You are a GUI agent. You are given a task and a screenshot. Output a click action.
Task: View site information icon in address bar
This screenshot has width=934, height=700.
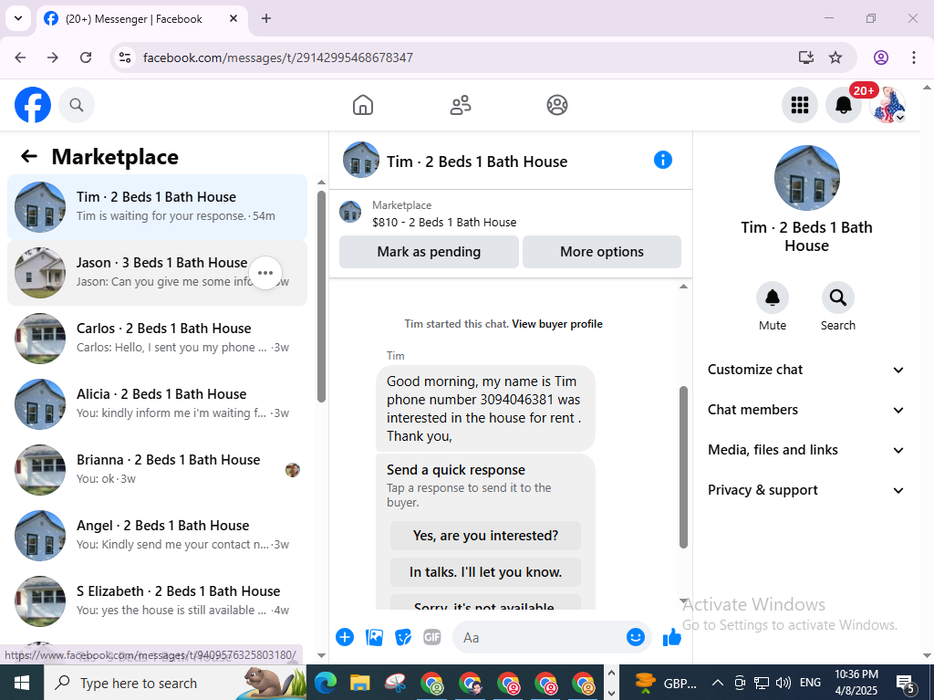(124, 57)
